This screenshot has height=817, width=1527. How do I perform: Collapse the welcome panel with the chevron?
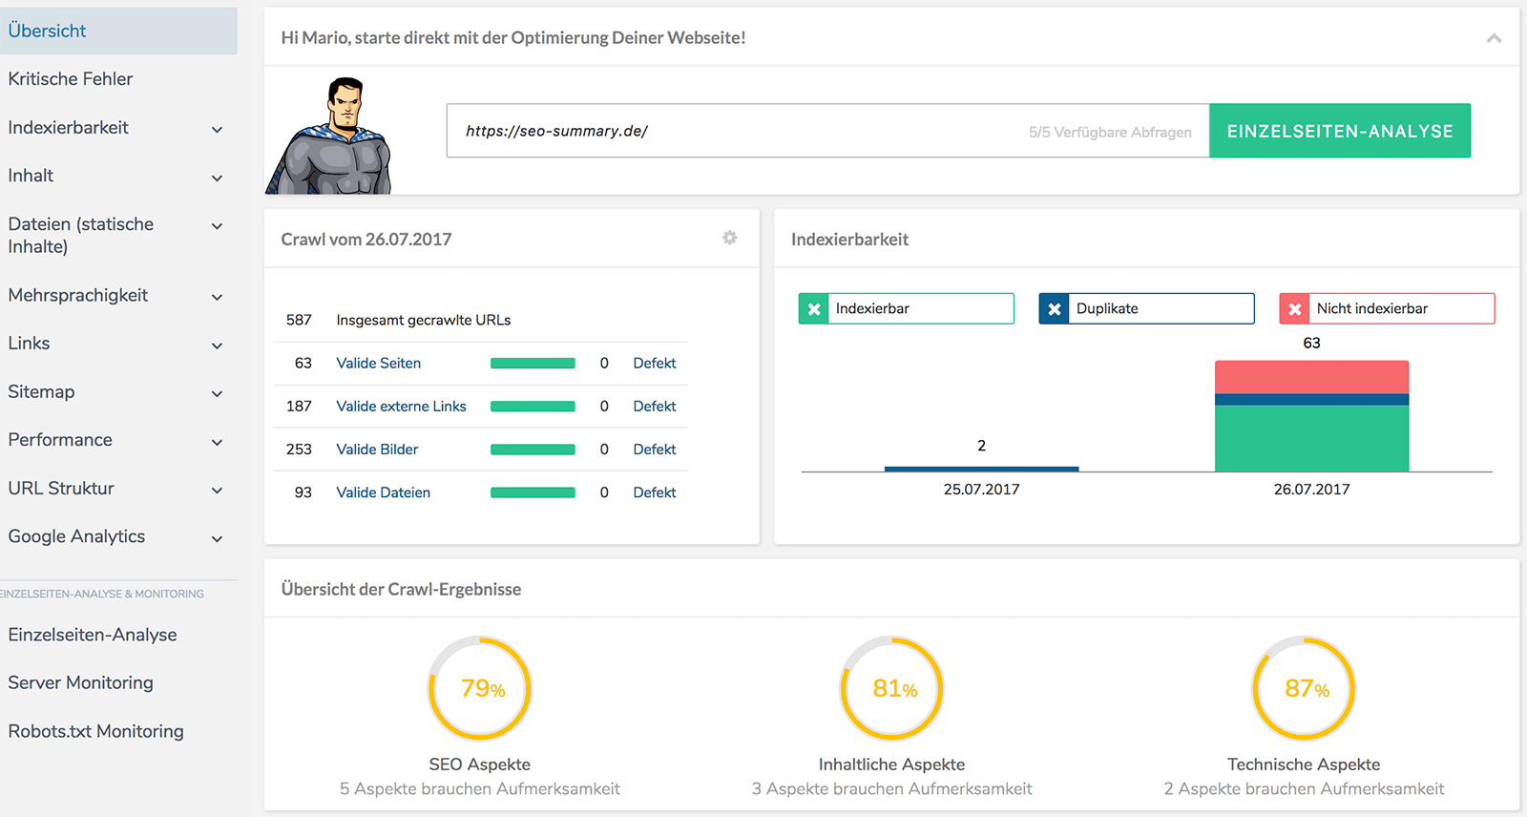[1494, 38]
